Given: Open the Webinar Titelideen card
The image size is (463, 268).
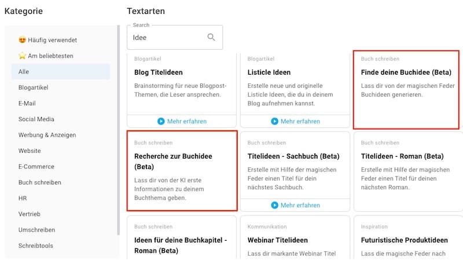Looking at the screenshot, I should click(x=295, y=240).
